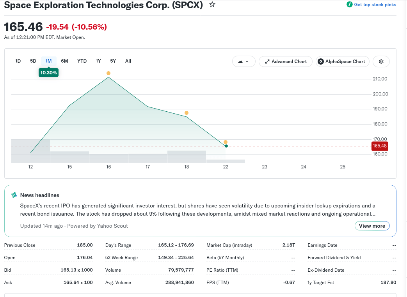Click the Beta (5Y Monthly) label
Image resolution: width=407 pixels, height=297 pixels.
[225, 258]
